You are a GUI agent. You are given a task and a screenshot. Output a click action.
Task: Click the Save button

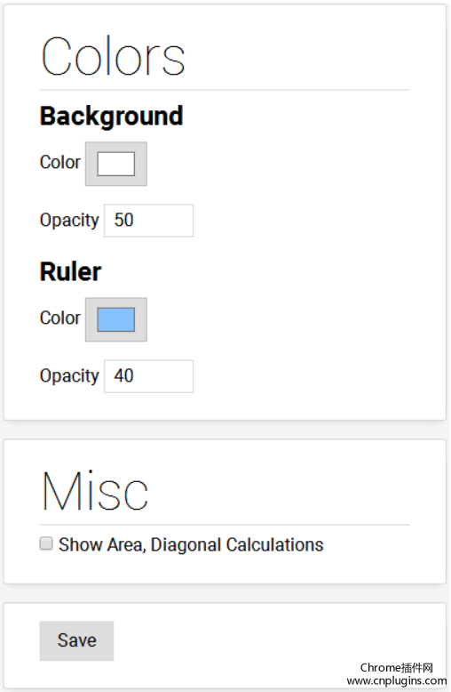[76, 640]
